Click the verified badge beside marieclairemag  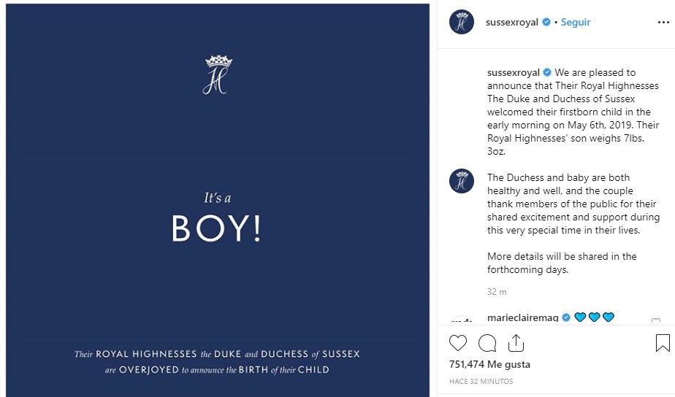[x=565, y=318]
